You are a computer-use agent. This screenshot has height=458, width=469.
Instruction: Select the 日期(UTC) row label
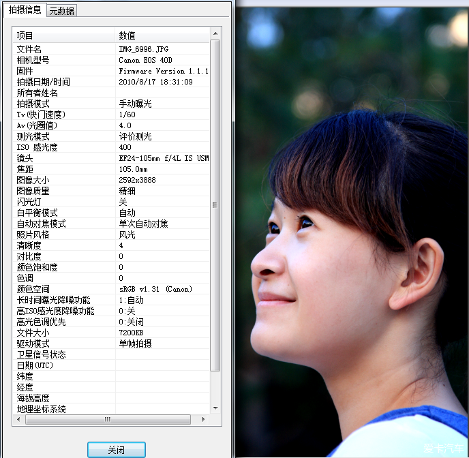pyautogui.click(x=35, y=365)
